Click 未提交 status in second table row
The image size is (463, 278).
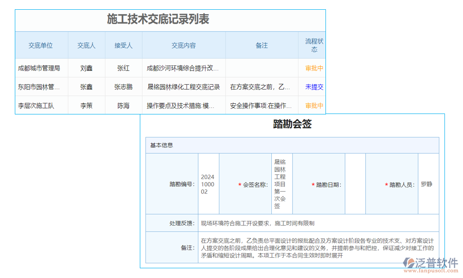tap(313, 86)
